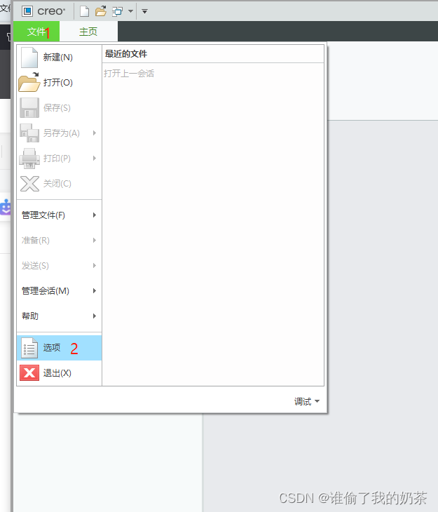This screenshot has height=512, width=438.
Task: Select 管理会话(M) menu entry
Action: pos(46,291)
